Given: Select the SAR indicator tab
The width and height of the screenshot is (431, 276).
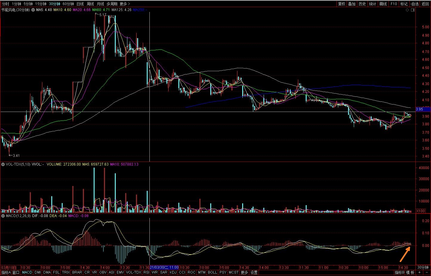Looking at the screenshot, I should [164, 272].
